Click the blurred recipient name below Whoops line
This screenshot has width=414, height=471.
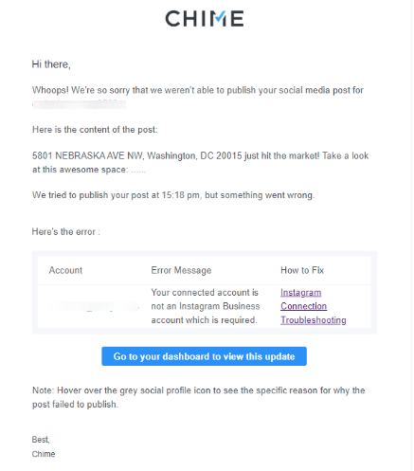[x=79, y=104]
